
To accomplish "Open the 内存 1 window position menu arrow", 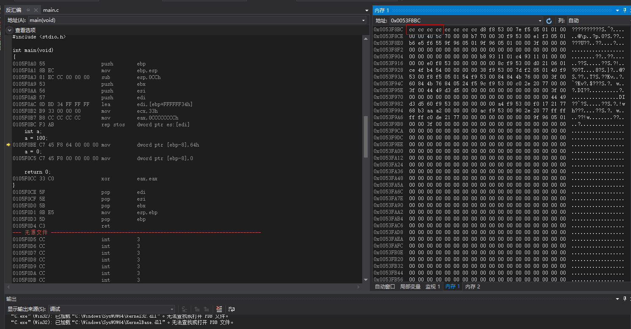I will (x=618, y=10).
